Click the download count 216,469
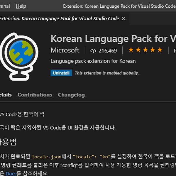Viewport: 176px width, 176px height. click(108, 51)
